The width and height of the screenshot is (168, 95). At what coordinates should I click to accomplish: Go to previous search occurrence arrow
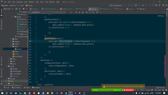pos(76,12)
